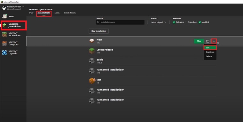Switch to the Patch Notes tab

[70, 13]
